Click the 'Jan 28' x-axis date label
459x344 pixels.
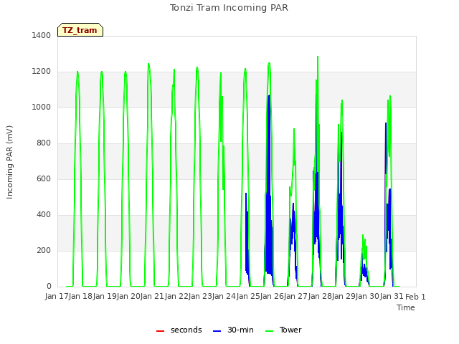(320, 297)
